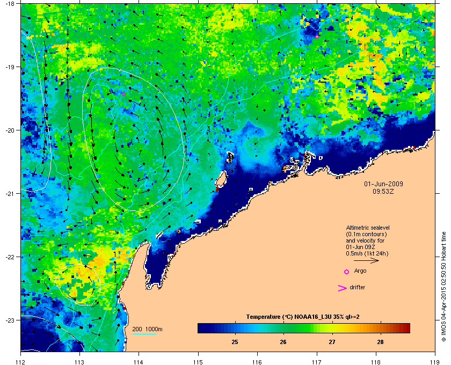Click the '(0.1m contours)' text
Image resolution: width=451 pixels, height=365 pixels.
(x=366, y=234)
